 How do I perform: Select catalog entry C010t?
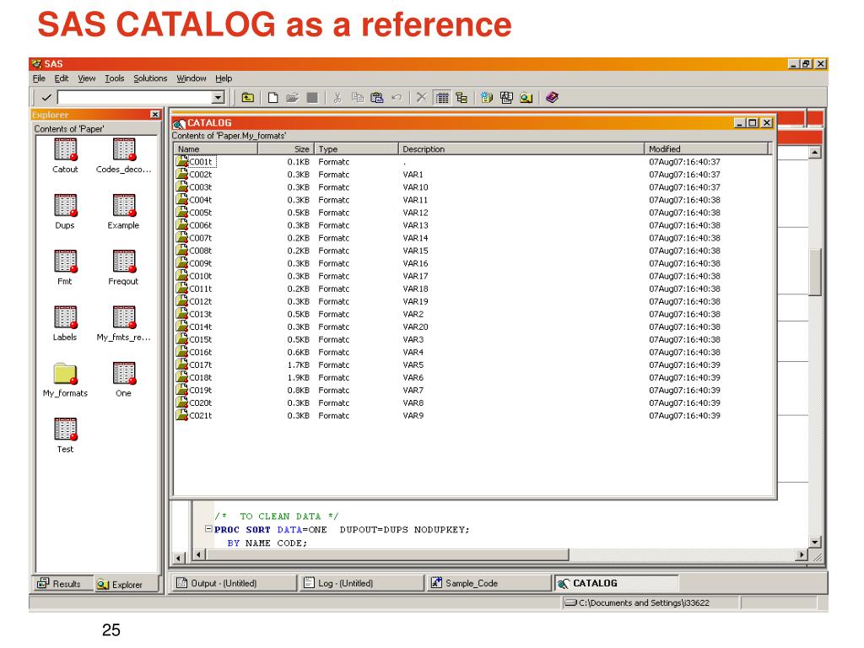point(200,276)
